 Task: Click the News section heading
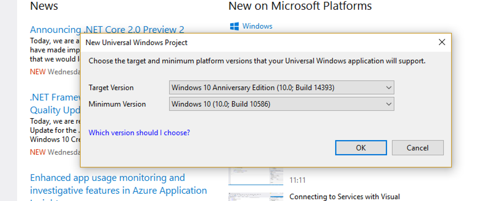pos(44,6)
